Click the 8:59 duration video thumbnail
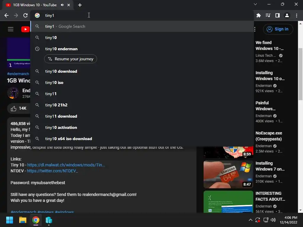 tap(228, 153)
